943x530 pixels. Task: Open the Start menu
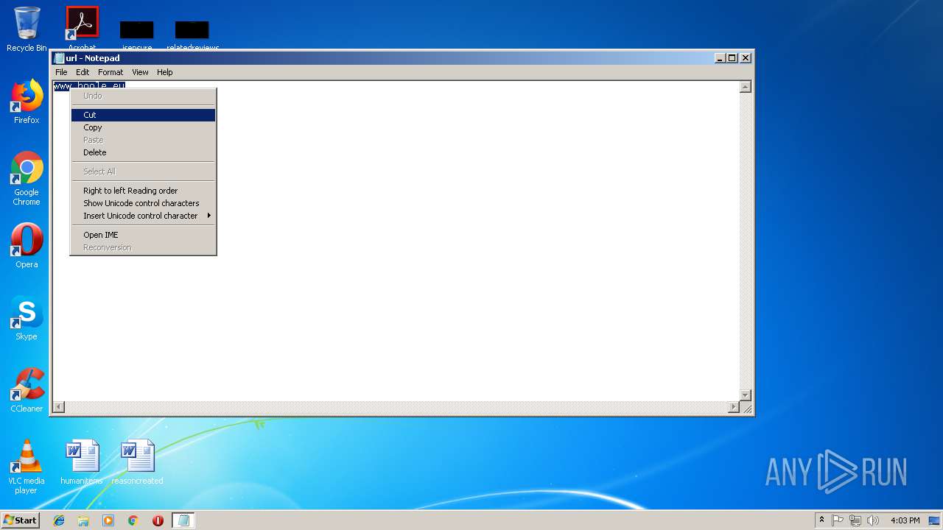click(20, 520)
